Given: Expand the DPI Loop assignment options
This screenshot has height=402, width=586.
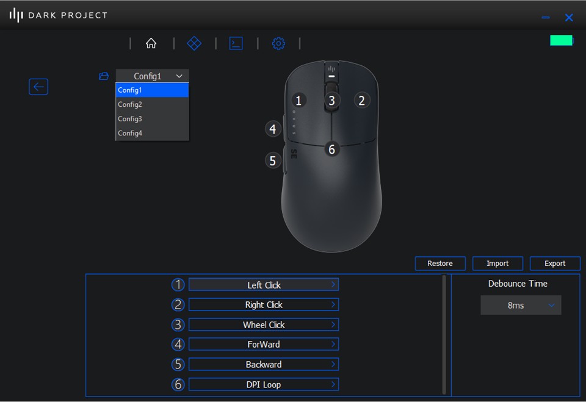Looking at the screenshot, I should [264, 384].
